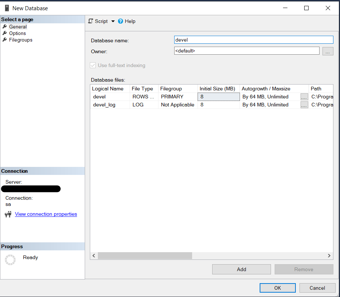Click the Script toolbar icon
This screenshot has height=297, width=340.
[91, 22]
